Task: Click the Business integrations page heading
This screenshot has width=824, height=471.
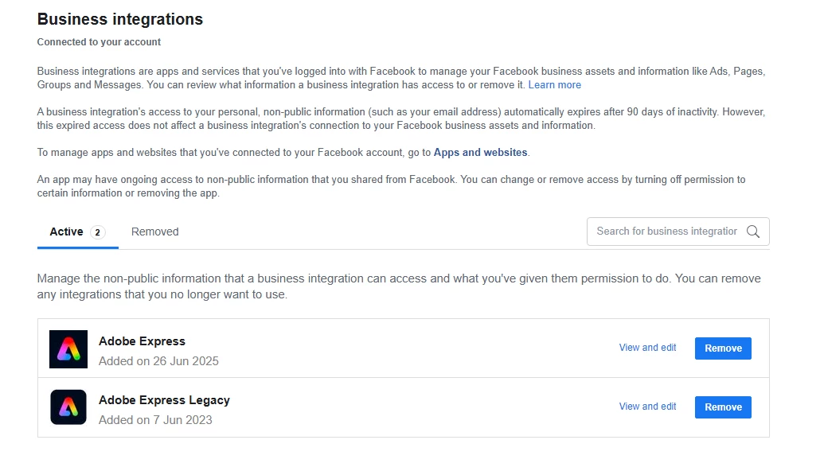Action: [120, 19]
